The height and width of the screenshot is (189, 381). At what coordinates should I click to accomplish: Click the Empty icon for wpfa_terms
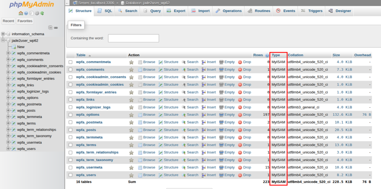[x=221, y=145]
